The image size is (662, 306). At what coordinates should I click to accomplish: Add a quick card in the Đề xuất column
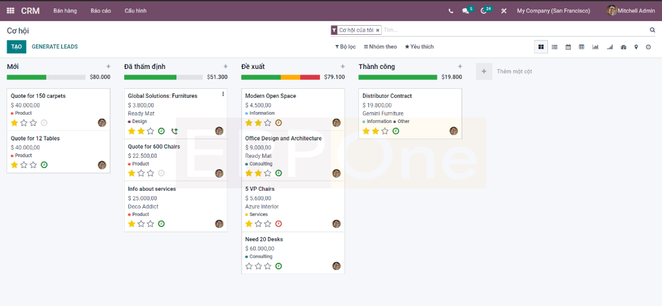pos(343,67)
